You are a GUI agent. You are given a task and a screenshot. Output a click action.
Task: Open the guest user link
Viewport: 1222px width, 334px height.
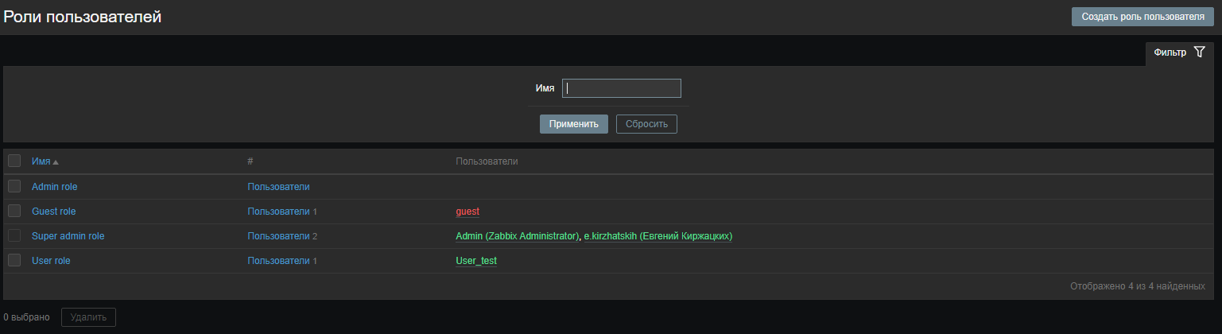[467, 212]
